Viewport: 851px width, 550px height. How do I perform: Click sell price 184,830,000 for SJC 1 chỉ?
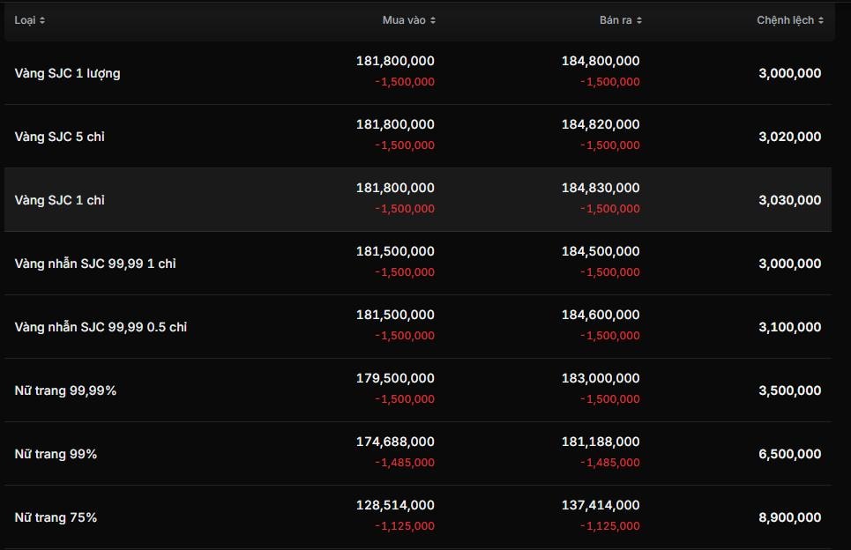601,188
